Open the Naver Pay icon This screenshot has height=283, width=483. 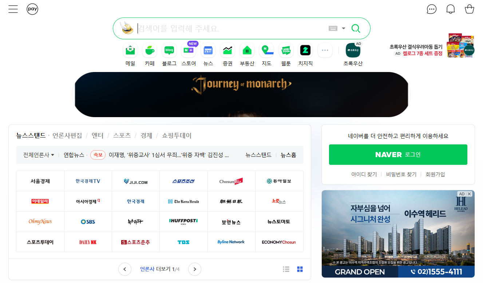coord(32,9)
